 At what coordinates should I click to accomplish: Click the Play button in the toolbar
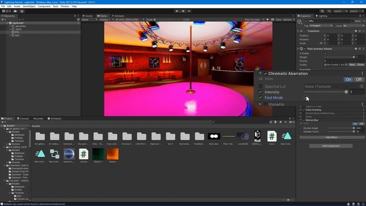coord(177,11)
